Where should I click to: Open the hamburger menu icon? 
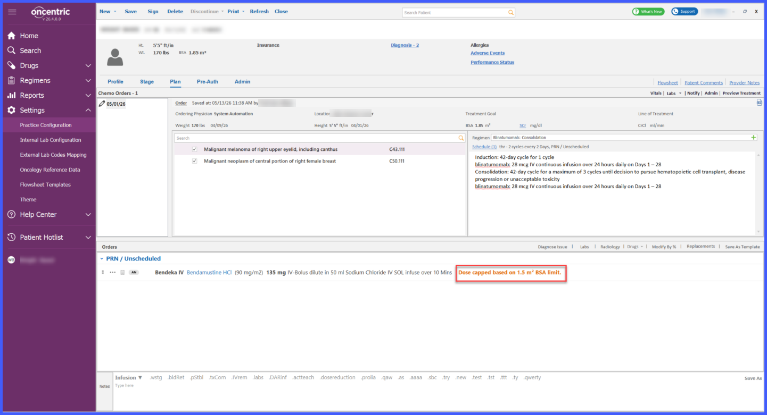pos(12,12)
